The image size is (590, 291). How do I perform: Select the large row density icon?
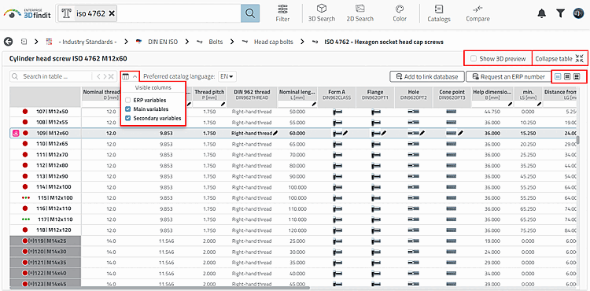pos(577,77)
